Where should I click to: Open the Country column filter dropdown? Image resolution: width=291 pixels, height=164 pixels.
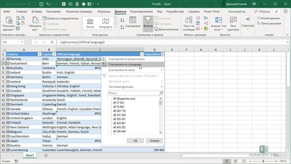coord(40,54)
